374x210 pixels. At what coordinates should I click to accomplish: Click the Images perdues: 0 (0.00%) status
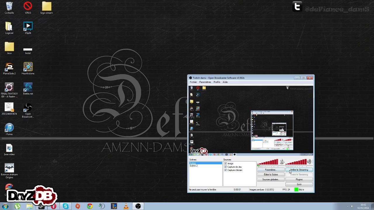tap(262, 190)
